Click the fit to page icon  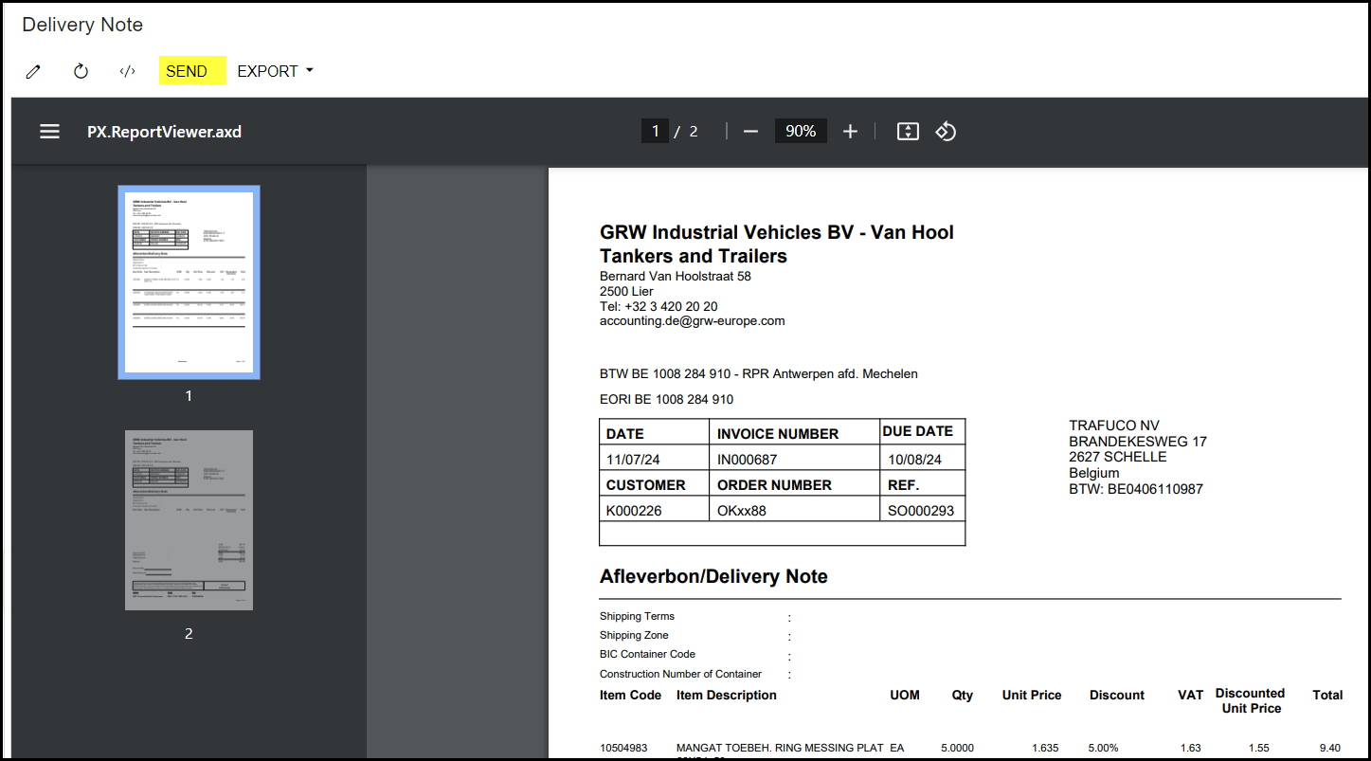click(x=908, y=132)
